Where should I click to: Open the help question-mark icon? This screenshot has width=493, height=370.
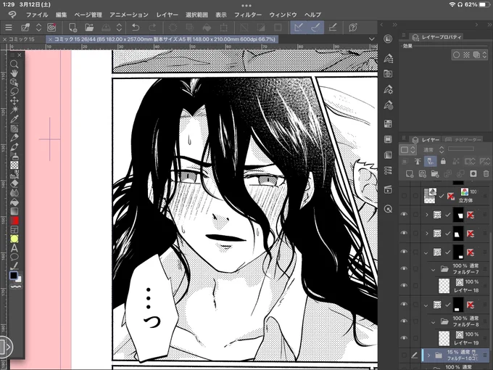coord(353,28)
